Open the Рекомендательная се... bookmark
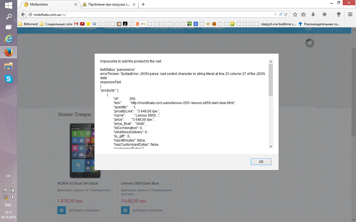The image size is (356, 222). point(319,24)
